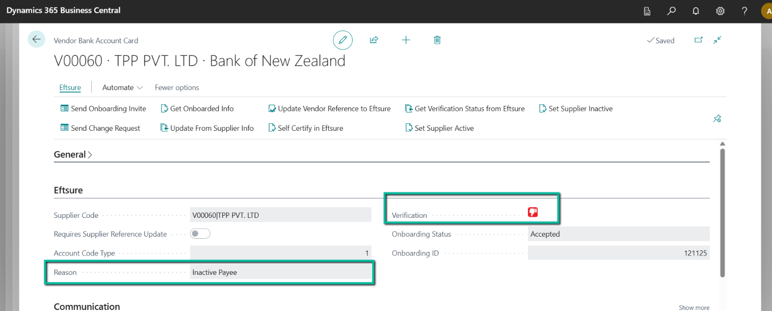Viewport: 772px width, 311px height.
Task: Click the Saved status indicator
Action: pyautogui.click(x=660, y=40)
